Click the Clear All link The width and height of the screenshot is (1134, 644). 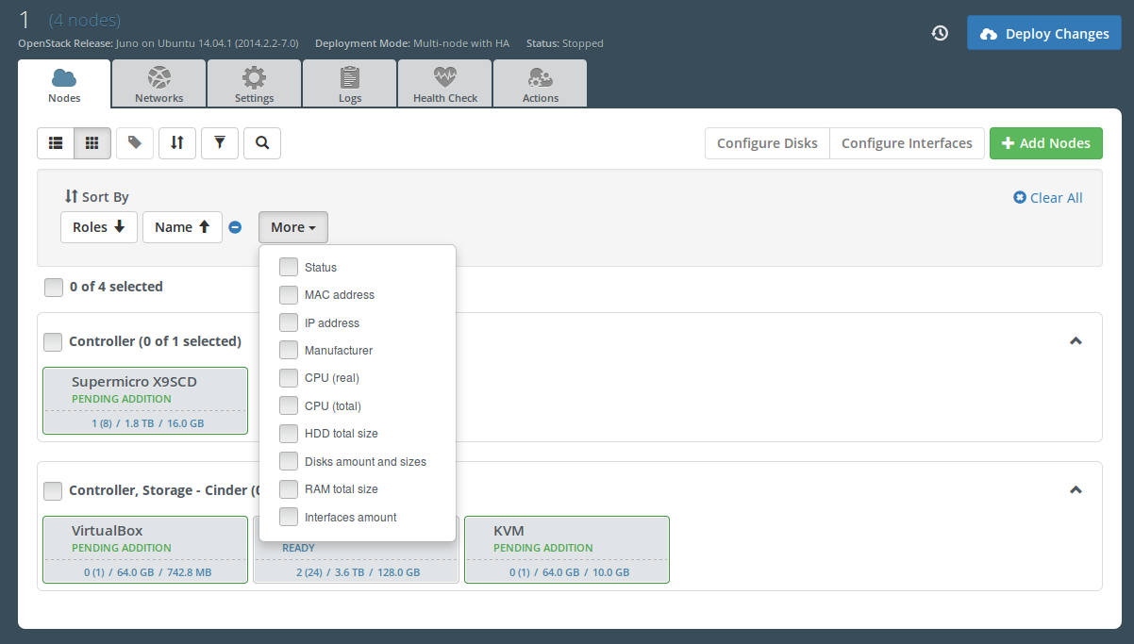[1048, 198]
